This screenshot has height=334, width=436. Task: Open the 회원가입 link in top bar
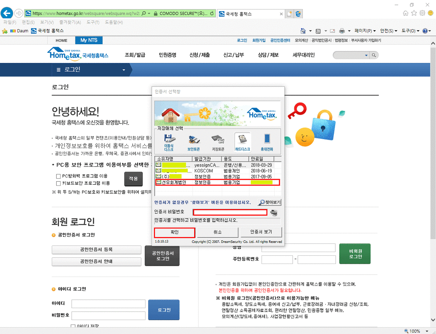point(259,40)
